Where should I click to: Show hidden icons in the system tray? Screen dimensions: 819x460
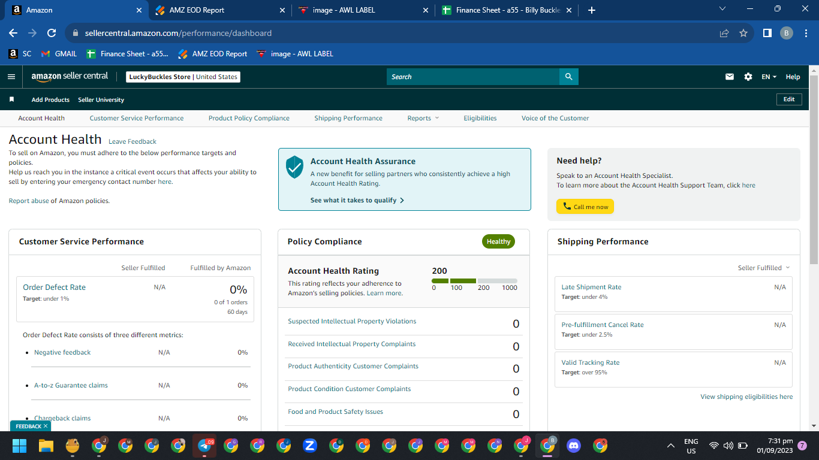click(671, 446)
